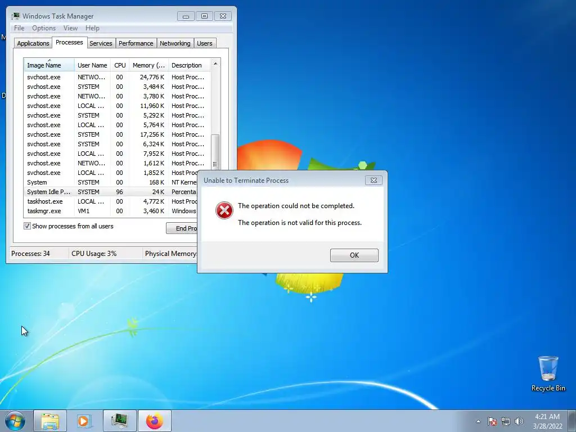
Task: Click Processes: 34 in status bar
Action: click(x=30, y=254)
